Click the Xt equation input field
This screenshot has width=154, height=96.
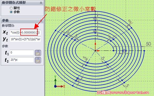pyautogui.click(x=25, y=32)
